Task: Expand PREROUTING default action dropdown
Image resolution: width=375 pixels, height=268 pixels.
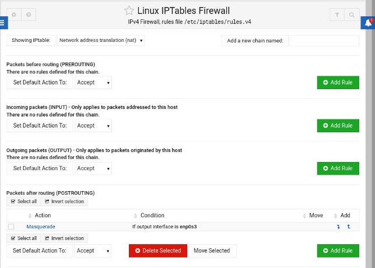Action: (x=93, y=82)
